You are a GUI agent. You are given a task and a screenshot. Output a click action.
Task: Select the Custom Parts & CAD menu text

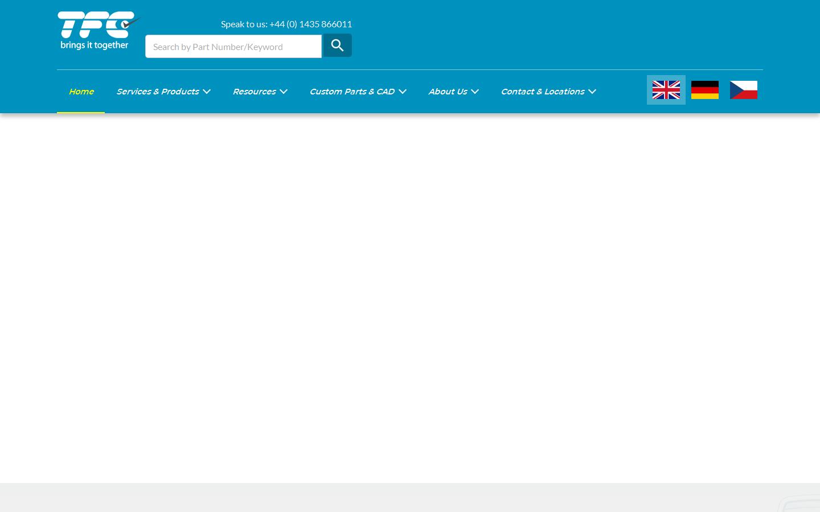pyautogui.click(x=352, y=92)
